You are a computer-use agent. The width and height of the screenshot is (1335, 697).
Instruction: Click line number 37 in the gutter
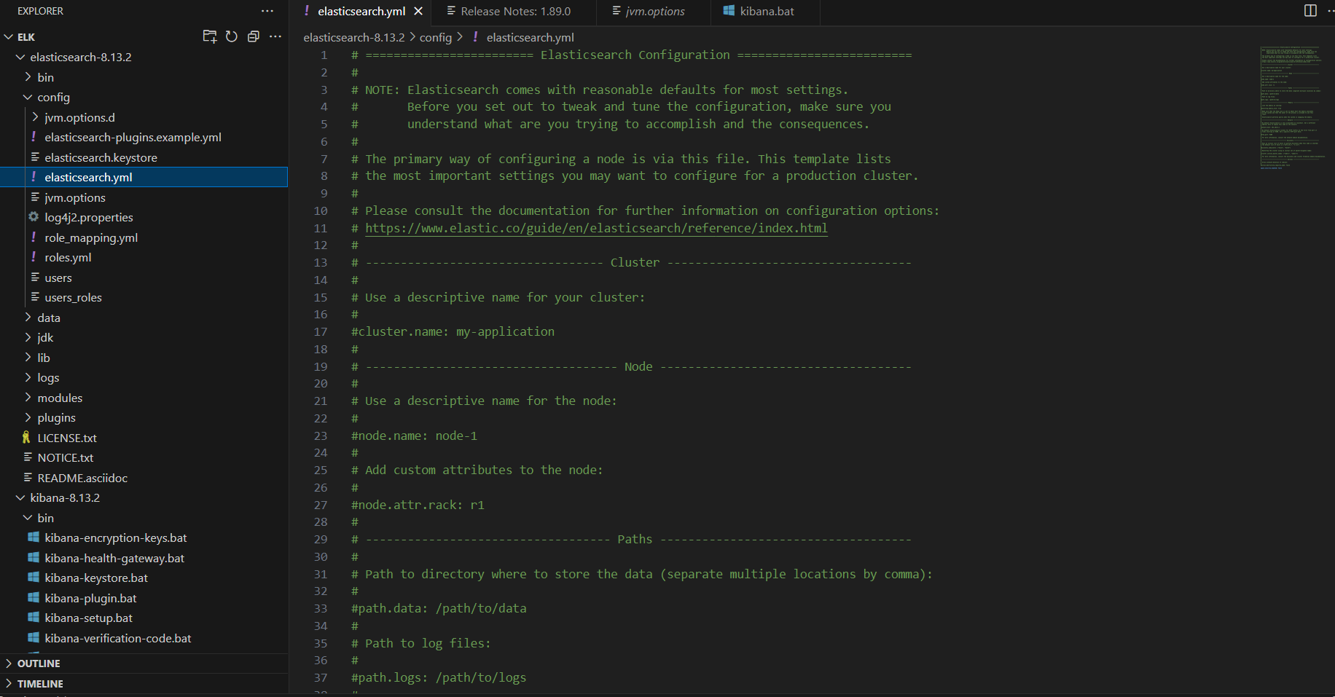[x=321, y=677]
